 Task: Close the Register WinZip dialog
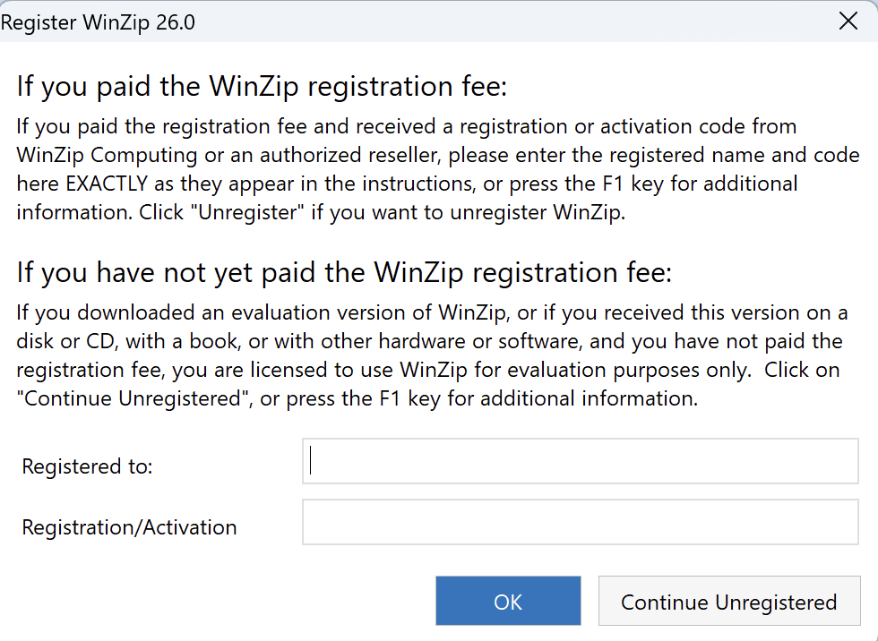pyautogui.click(x=848, y=22)
